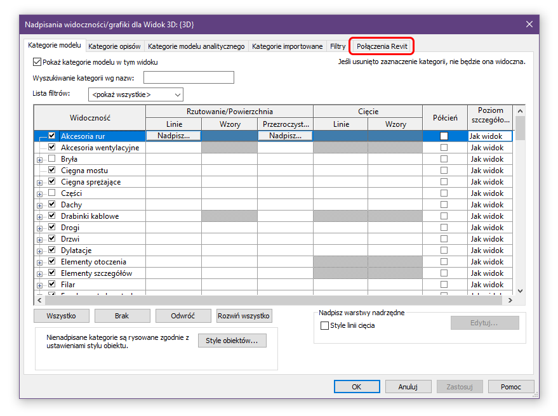Toggle visibility of Filar category
The height and width of the screenshot is (416, 558).
coord(52,284)
